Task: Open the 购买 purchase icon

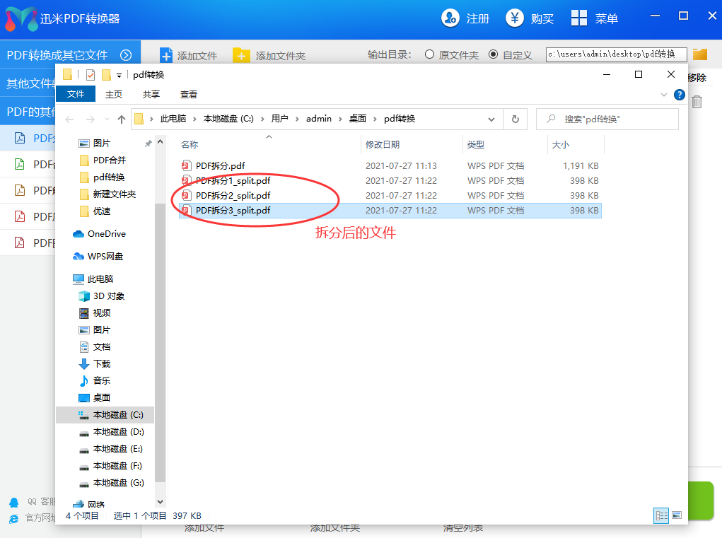Action: pos(515,18)
